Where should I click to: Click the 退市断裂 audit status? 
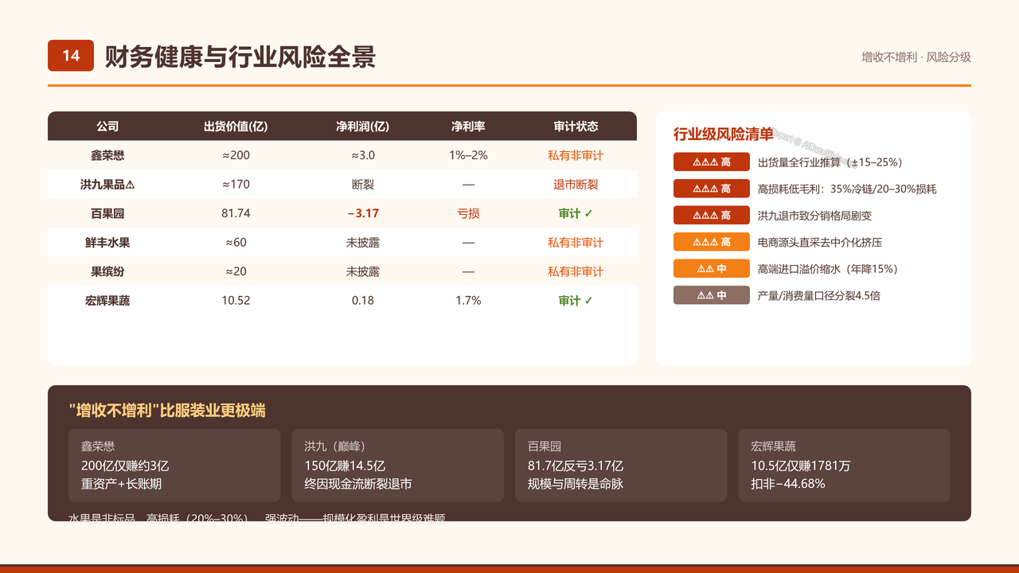pyautogui.click(x=576, y=185)
